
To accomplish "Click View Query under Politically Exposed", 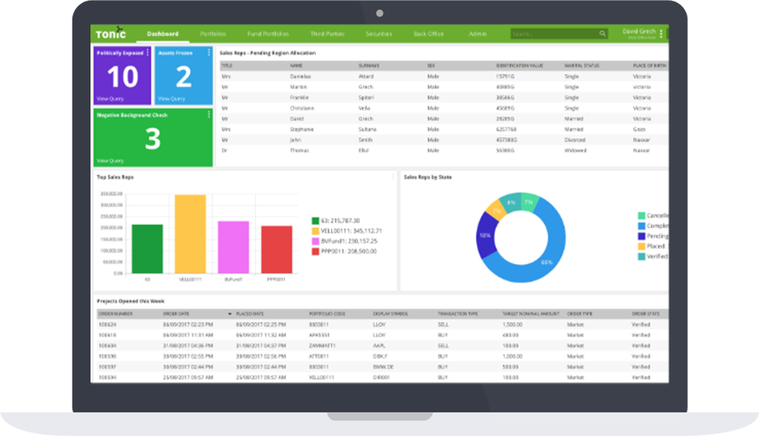I will pos(109,98).
